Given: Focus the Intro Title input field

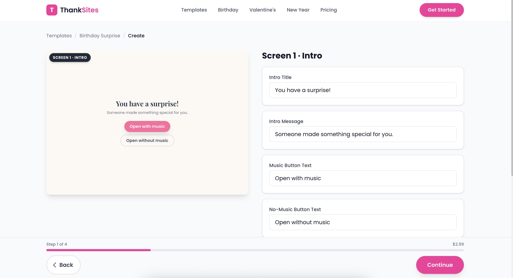Looking at the screenshot, I should [363, 90].
